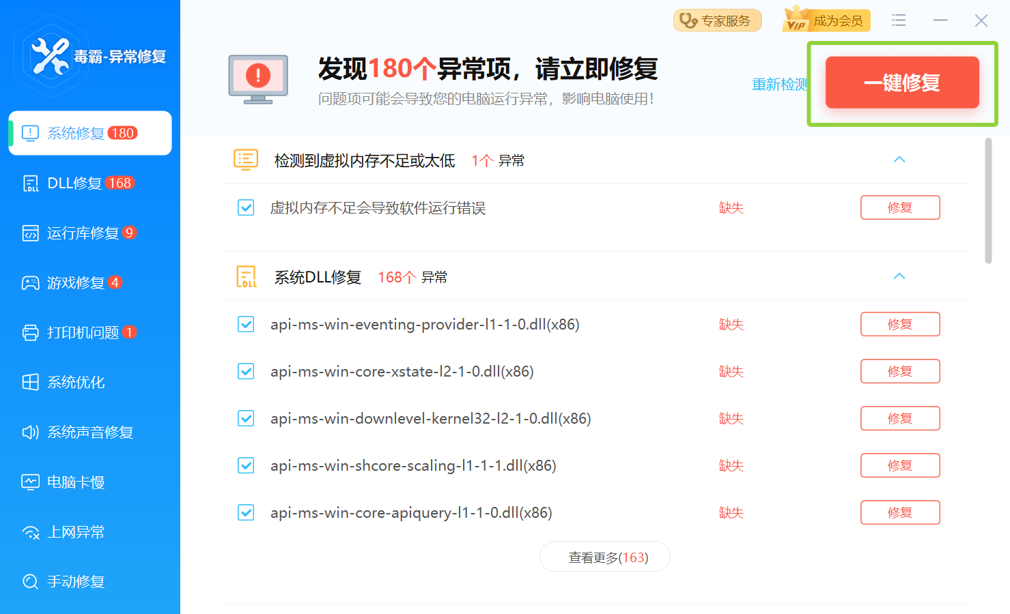
Task: Click the 180 badge on 系统修复
Action: [122, 133]
